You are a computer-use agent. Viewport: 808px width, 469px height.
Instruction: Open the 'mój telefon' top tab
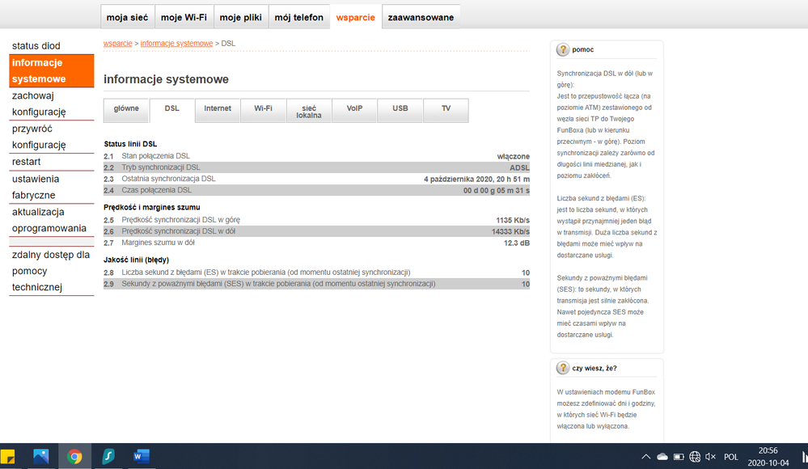pyautogui.click(x=299, y=17)
